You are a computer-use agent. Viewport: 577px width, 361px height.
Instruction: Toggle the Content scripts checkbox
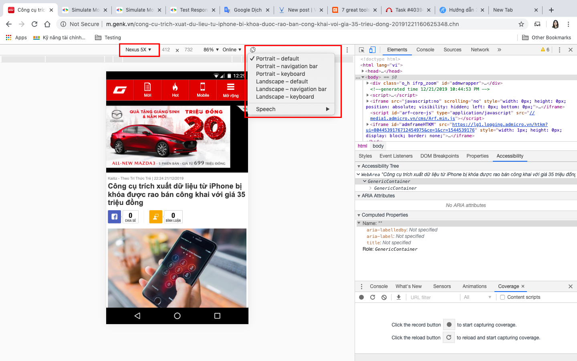(x=502, y=297)
